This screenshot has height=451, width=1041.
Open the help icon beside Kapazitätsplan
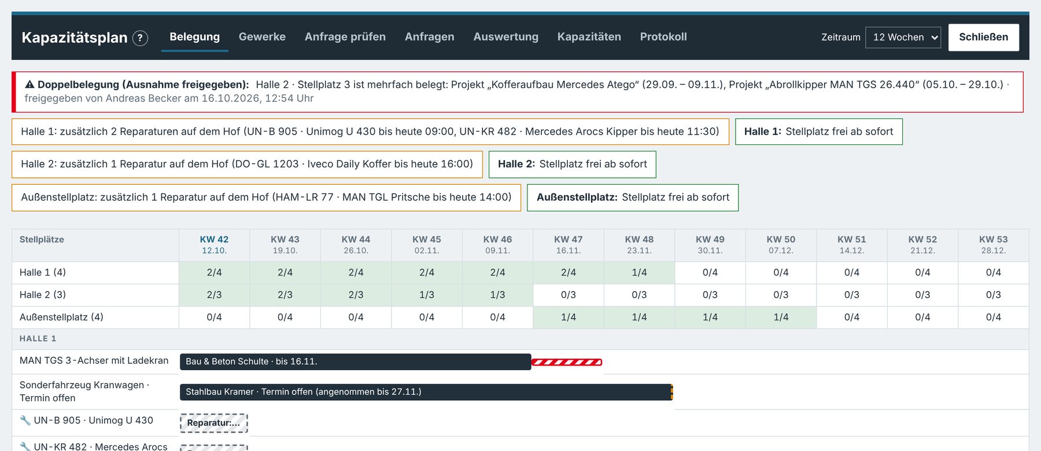tap(140, 38)
